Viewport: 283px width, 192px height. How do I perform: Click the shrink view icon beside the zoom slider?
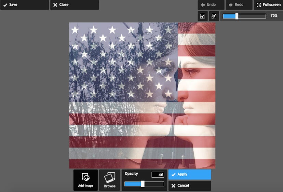214,16
